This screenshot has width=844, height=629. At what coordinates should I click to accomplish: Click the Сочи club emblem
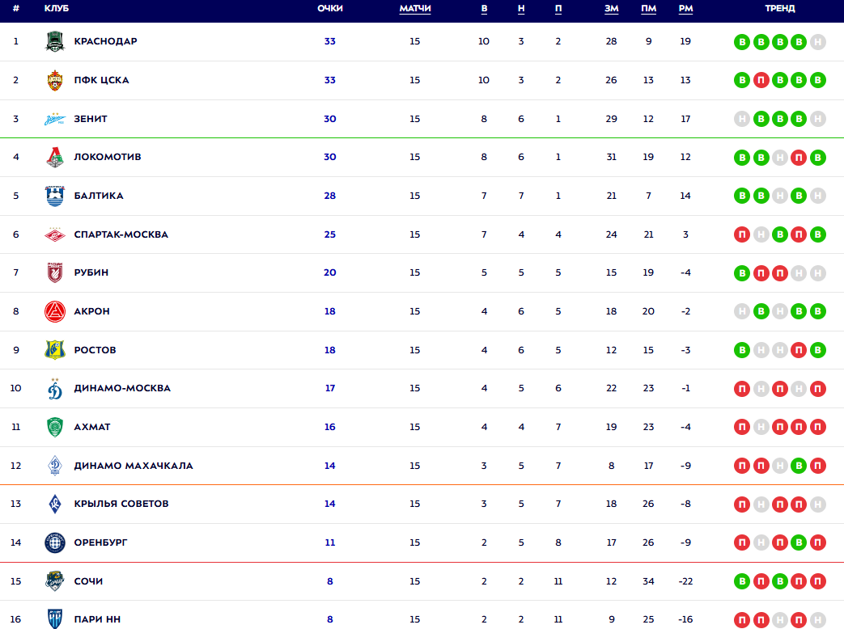click(54, 581)
